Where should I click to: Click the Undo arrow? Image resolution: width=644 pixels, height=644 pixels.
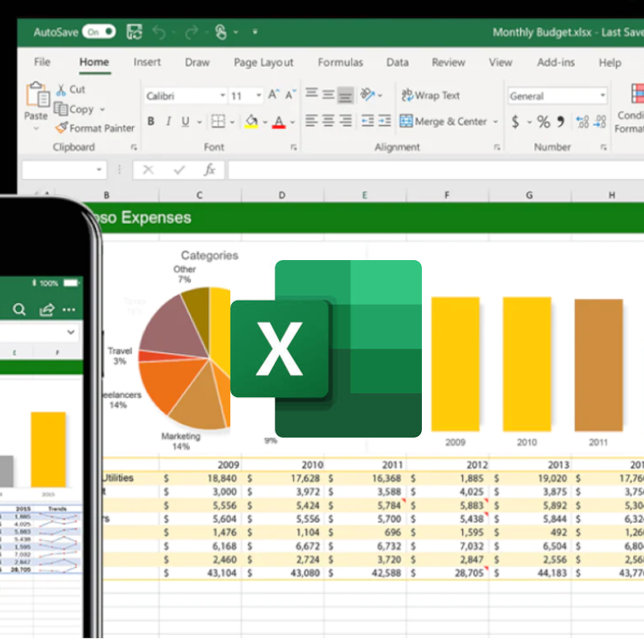(x=159, y=32)
